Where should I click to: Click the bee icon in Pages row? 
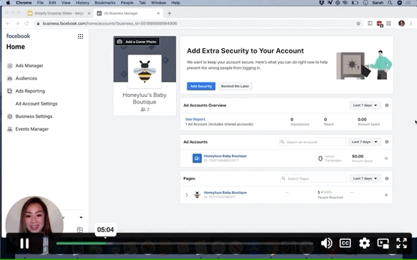(197, 195)
